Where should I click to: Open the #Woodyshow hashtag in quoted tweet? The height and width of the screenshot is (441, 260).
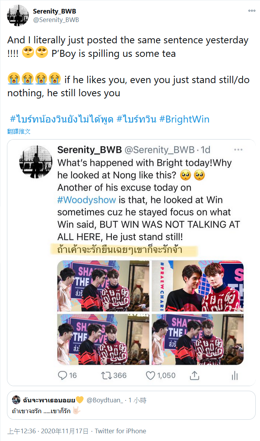click(x=87, y=200)
